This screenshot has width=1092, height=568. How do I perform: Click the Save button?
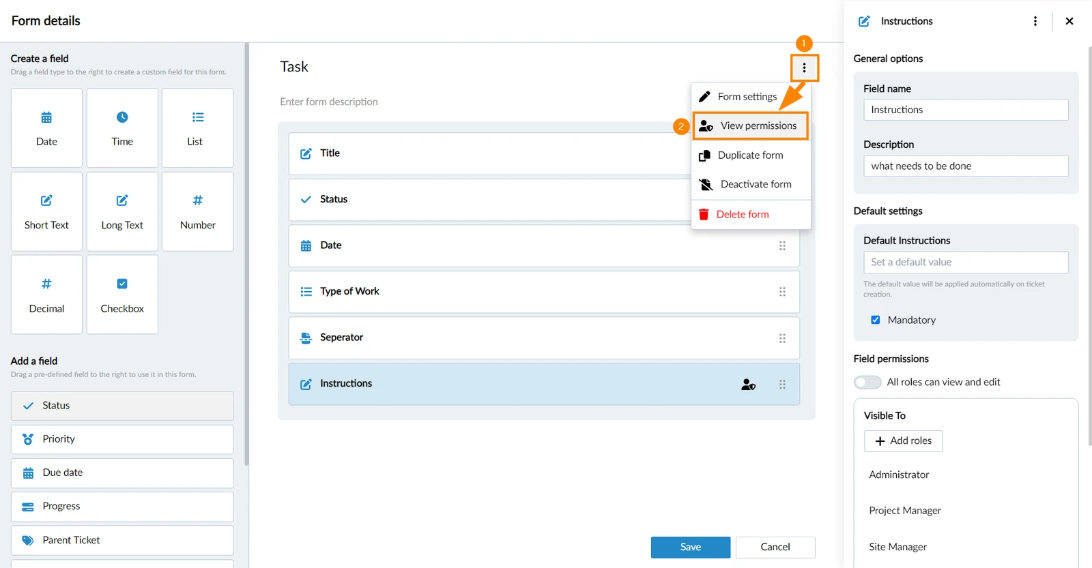click(691, 547)
